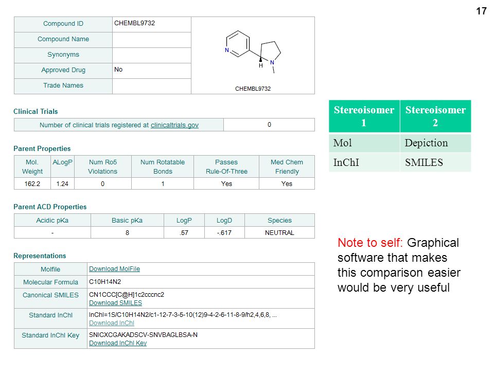Click the Download MolFile link

point(114,269)
